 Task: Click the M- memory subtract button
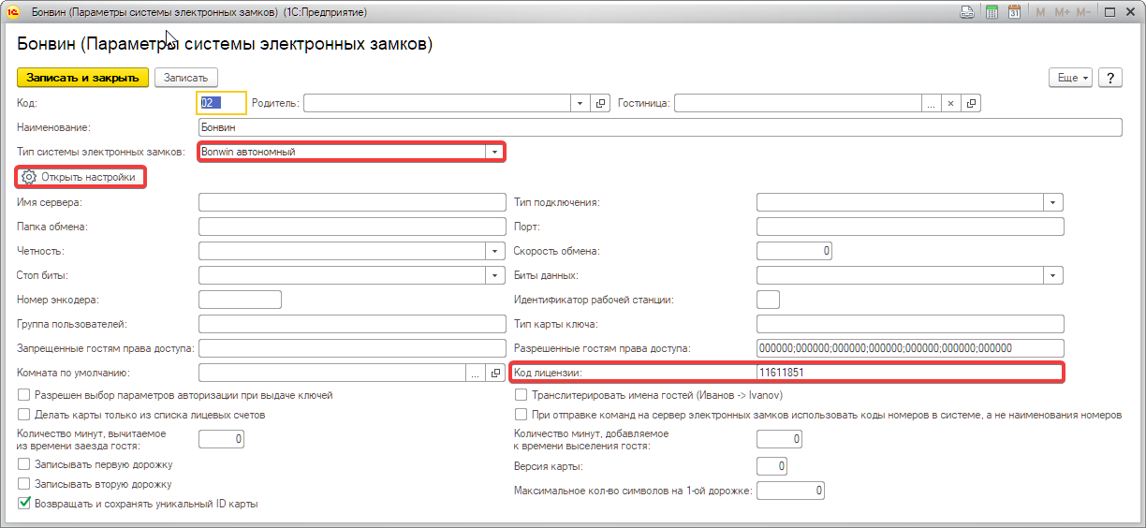[1084, 13]
